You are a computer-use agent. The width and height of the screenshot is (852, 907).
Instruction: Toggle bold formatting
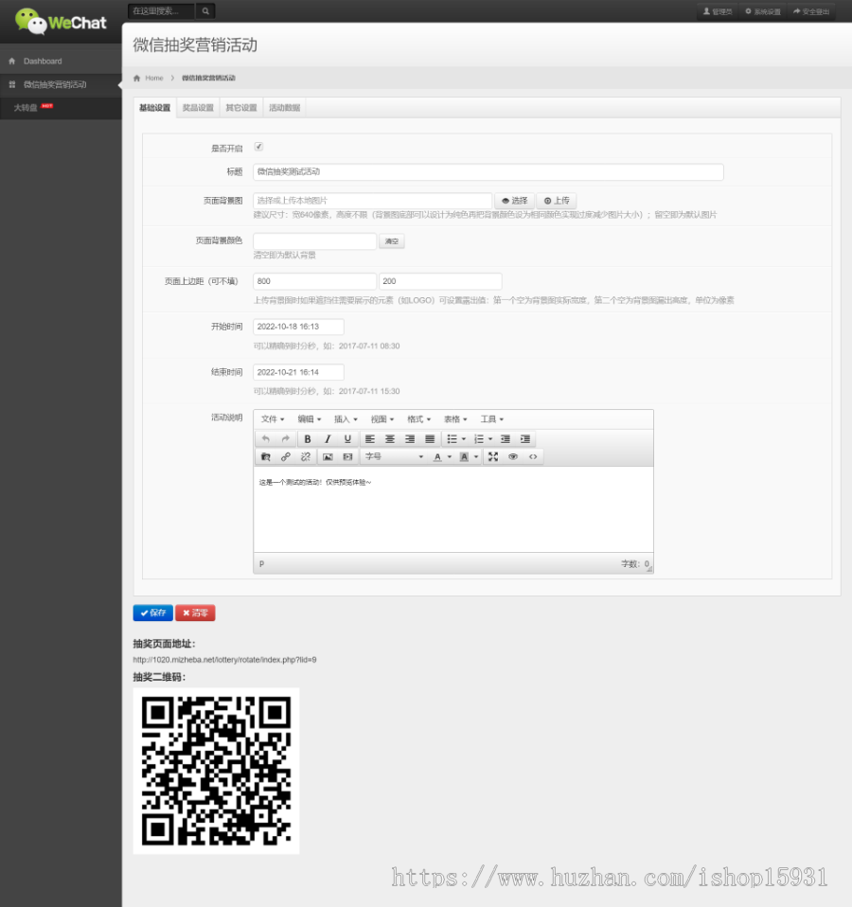pyautogui.click(x=308, y=439)
